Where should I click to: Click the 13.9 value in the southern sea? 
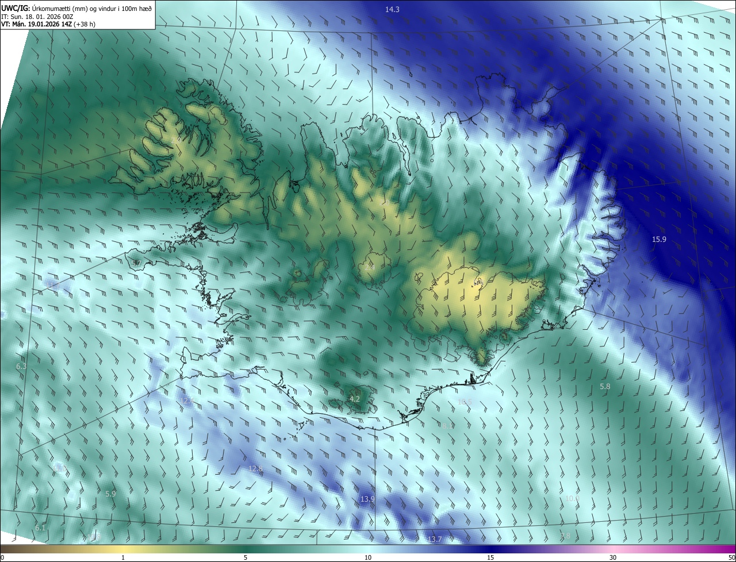[x=367, y=499]
